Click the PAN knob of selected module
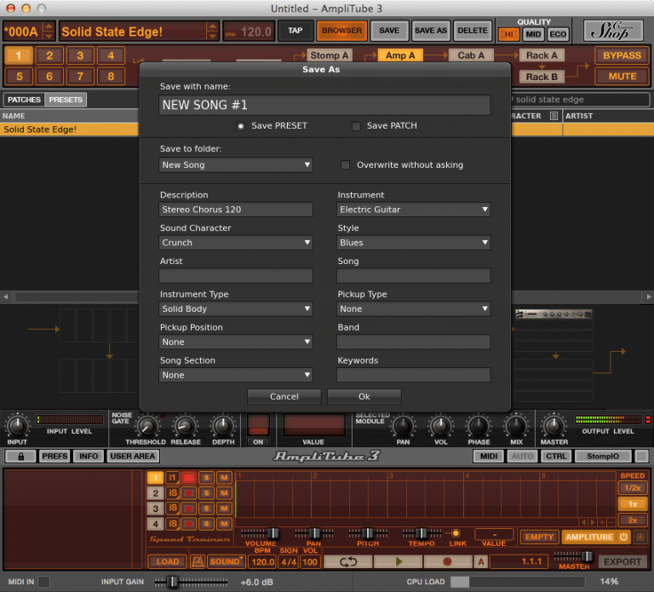654x592 pixels. (x=403, y=426)
